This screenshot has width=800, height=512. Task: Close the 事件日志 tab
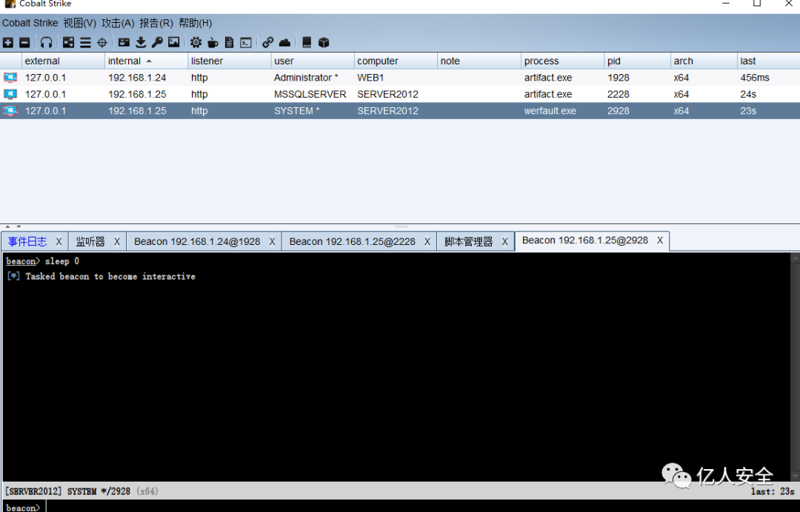click(x=59, y=241)
